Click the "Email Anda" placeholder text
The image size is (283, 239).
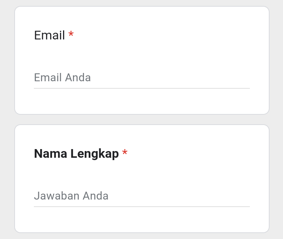pos(62,77)
